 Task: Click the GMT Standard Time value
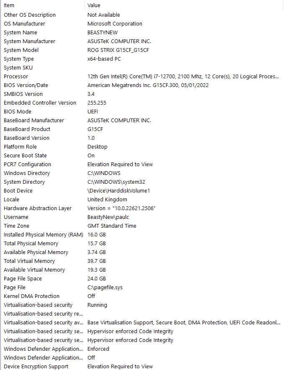click(x=112, y=226)
